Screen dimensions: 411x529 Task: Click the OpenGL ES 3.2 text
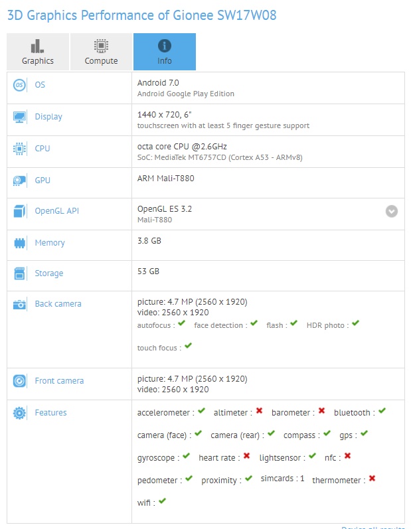(x=164, y=209)
